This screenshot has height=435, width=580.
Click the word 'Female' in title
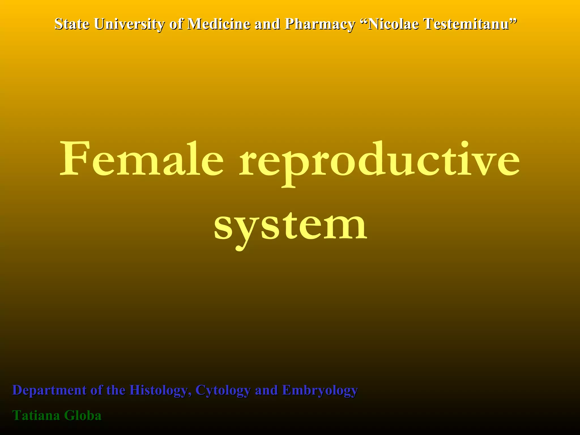coord(142,159)
